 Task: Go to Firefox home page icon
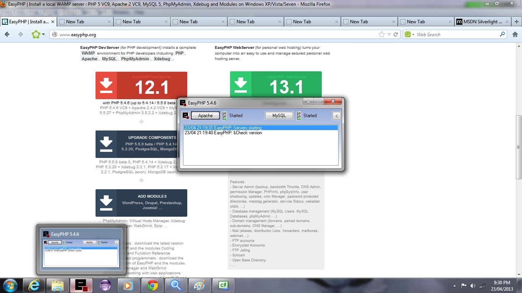pyautogui.click(x=515, y=34)
